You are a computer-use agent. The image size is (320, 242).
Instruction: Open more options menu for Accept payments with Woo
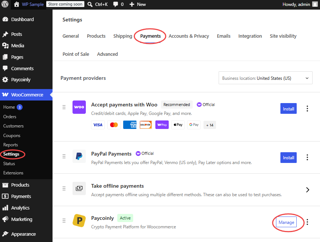tap(307, 109)
